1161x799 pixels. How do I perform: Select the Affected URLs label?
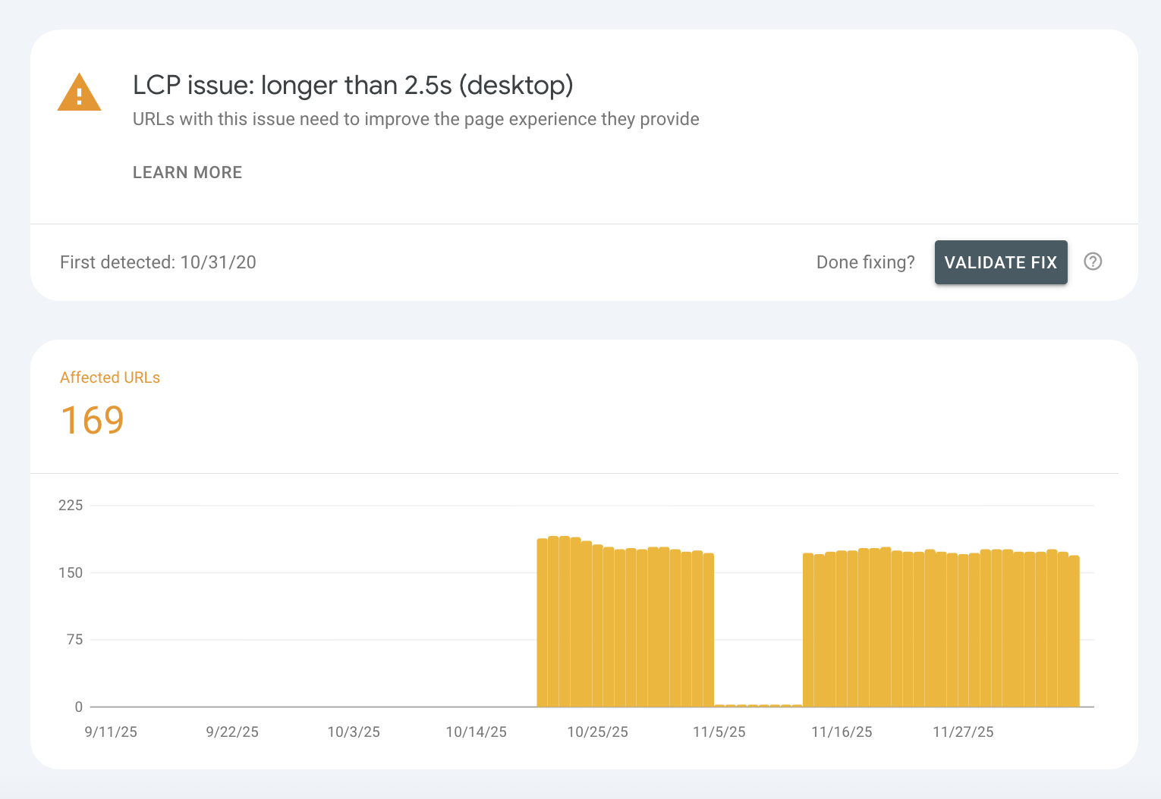pos(110,378)
